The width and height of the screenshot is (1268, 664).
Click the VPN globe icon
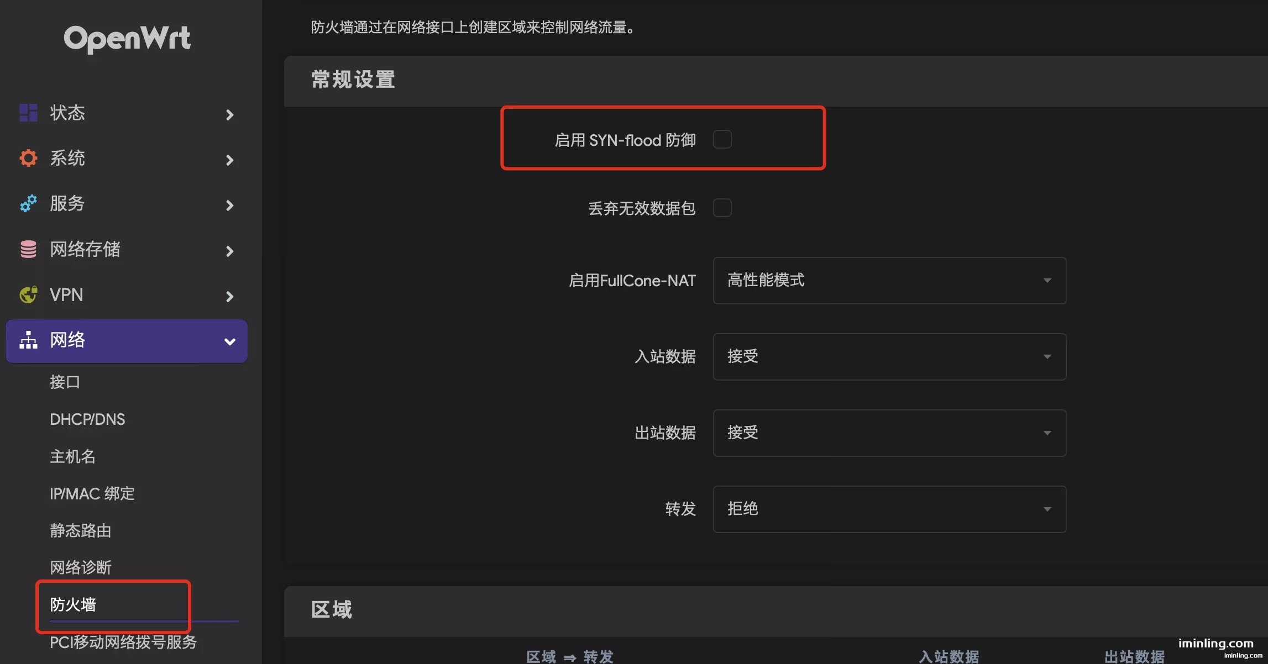28,294
